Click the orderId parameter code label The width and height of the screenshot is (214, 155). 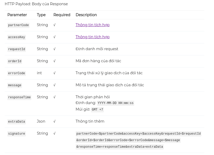15,61
